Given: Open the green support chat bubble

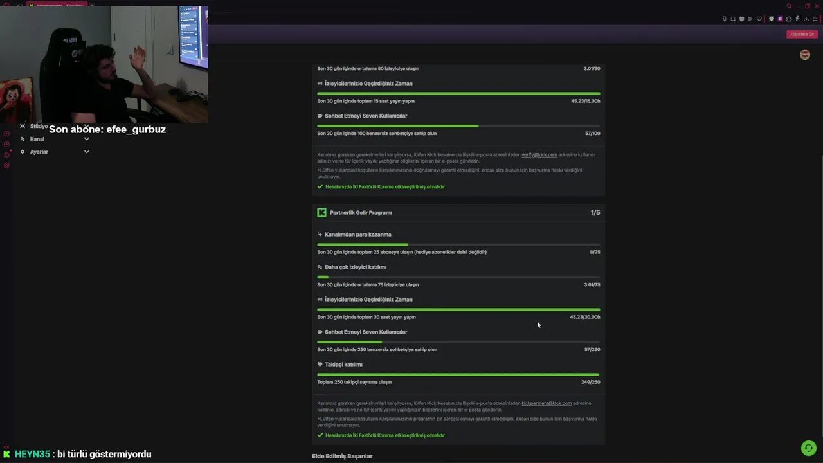Looking at the screenshot, I should pyautogui.click(x=808, y=448).
